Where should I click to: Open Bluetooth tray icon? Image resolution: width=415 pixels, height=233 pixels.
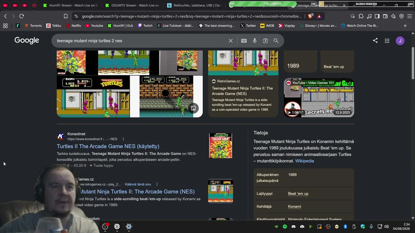(345, 227)
